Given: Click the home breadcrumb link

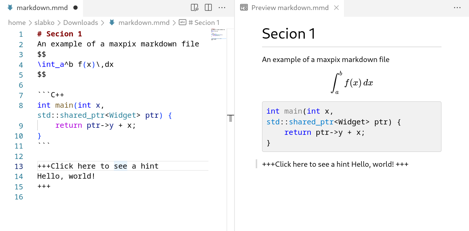Looking at the screenshot, I should pos(17,22).
